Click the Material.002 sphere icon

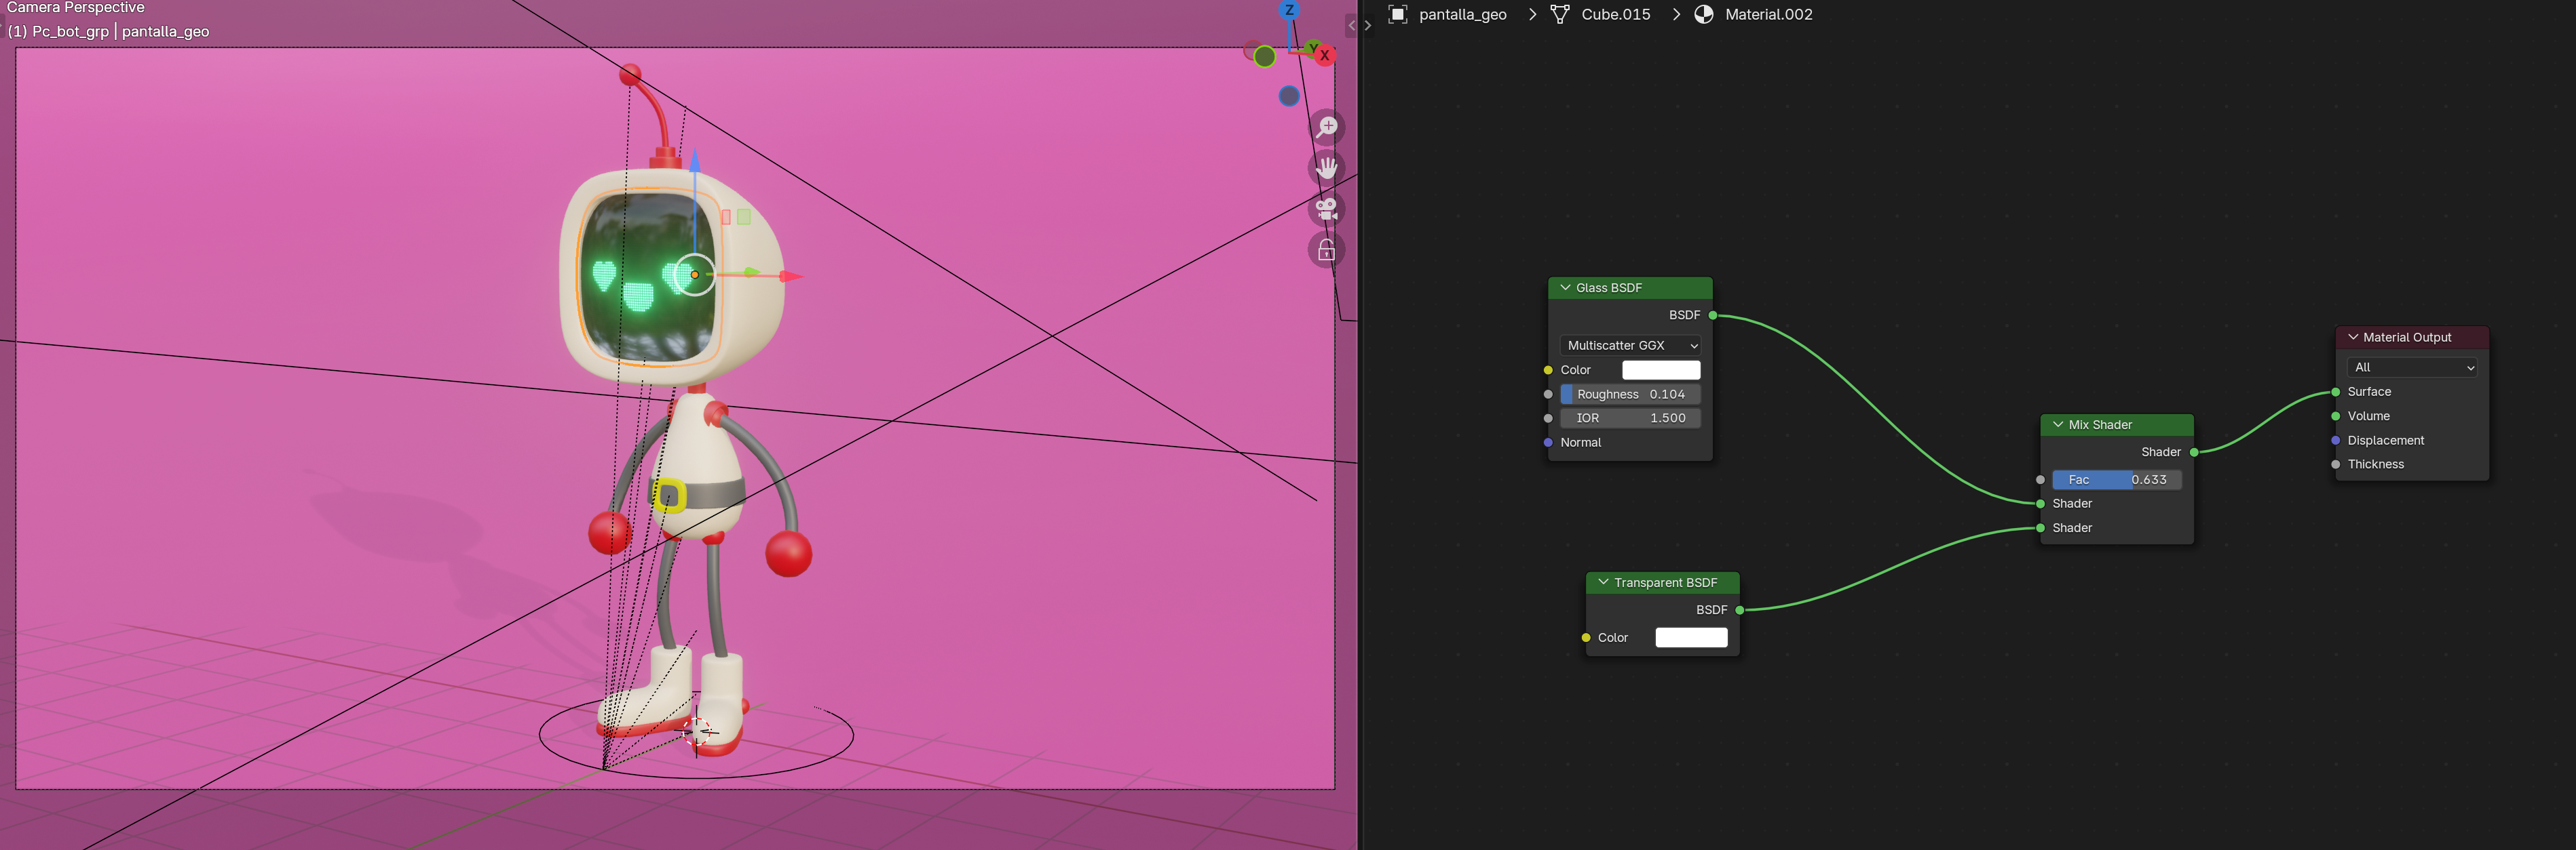coord(1704,14)
